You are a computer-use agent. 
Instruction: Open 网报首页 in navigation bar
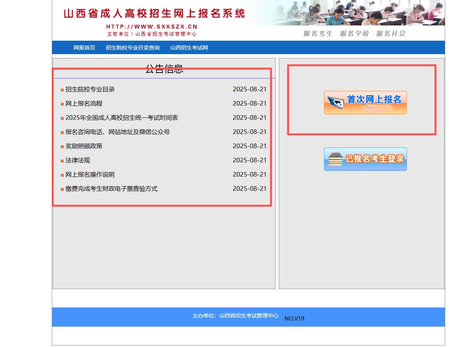tap(84, 48)
